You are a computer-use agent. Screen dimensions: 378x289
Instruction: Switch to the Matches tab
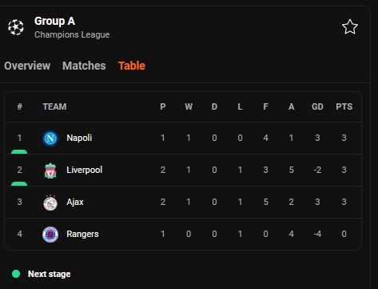point(84,66)
